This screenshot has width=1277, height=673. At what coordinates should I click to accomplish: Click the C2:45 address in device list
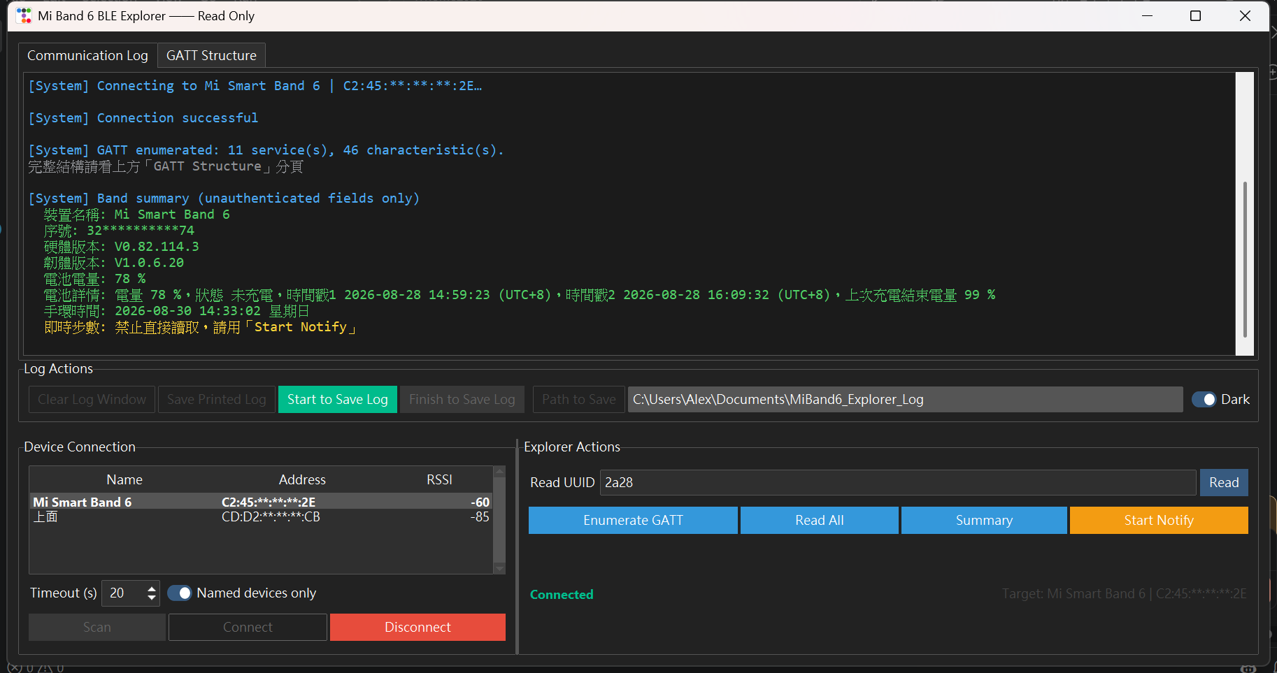point(269,502)
